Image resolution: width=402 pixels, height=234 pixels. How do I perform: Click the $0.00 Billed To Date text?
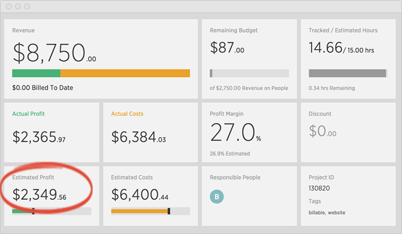pyautogui.click(x=42, y=88)
